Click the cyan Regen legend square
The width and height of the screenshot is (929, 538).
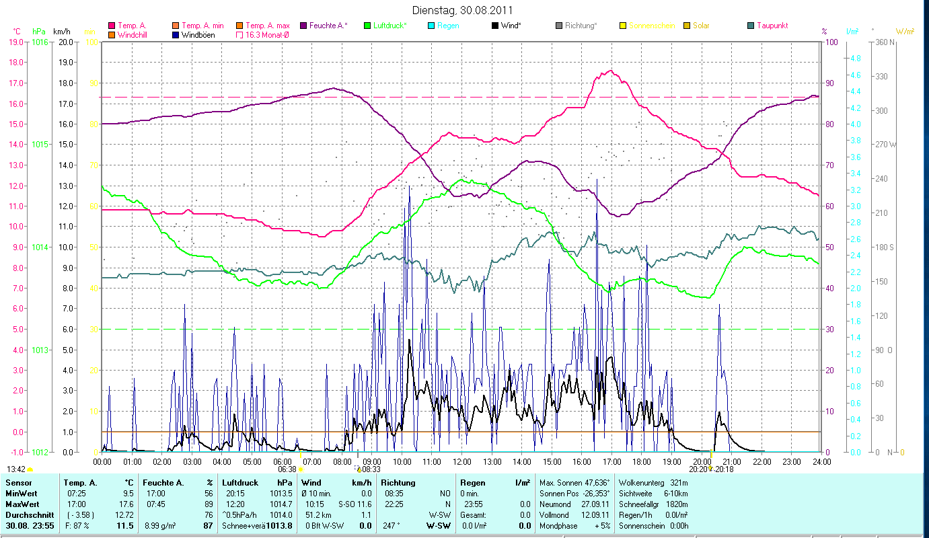coord(431,26)
